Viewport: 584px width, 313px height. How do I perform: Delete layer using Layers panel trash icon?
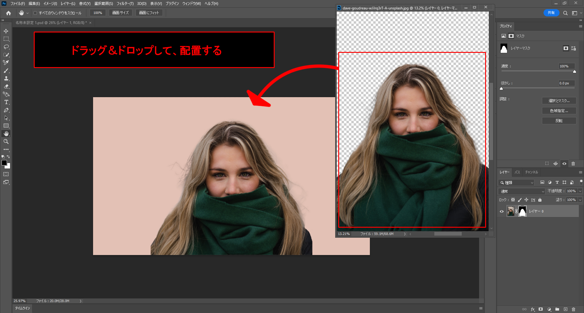click(573, 309)
